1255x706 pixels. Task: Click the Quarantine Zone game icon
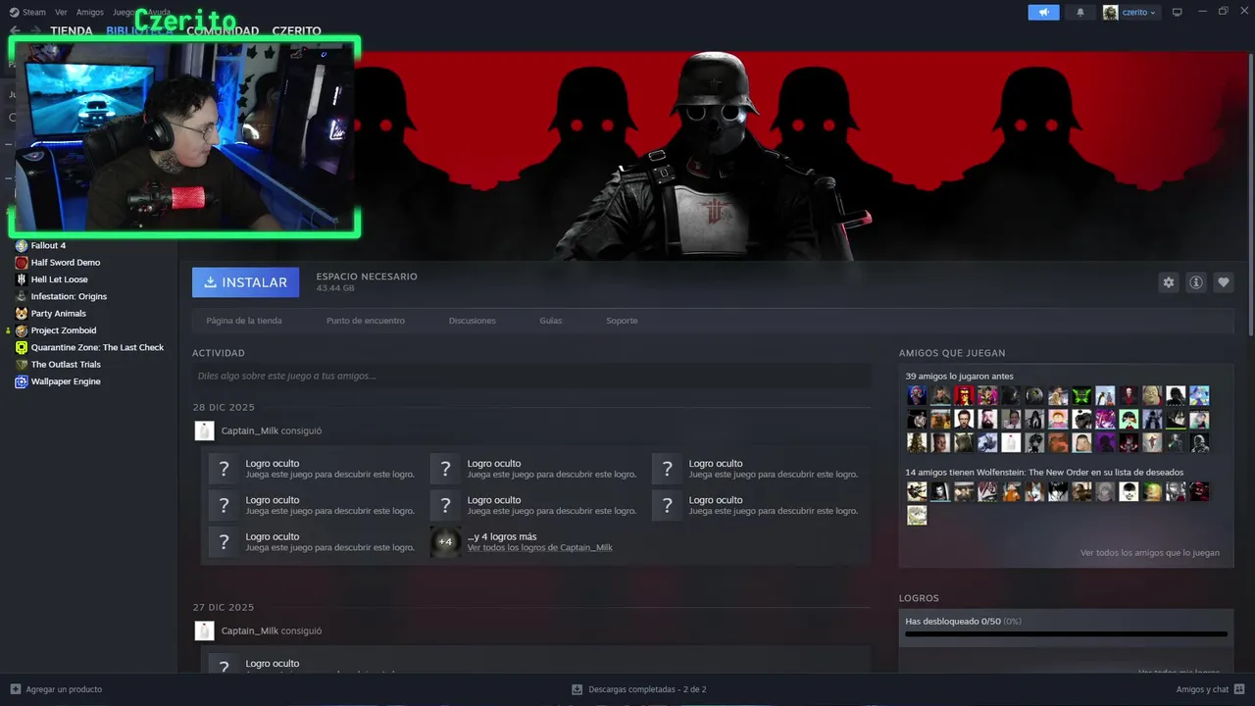pos(22,347)
